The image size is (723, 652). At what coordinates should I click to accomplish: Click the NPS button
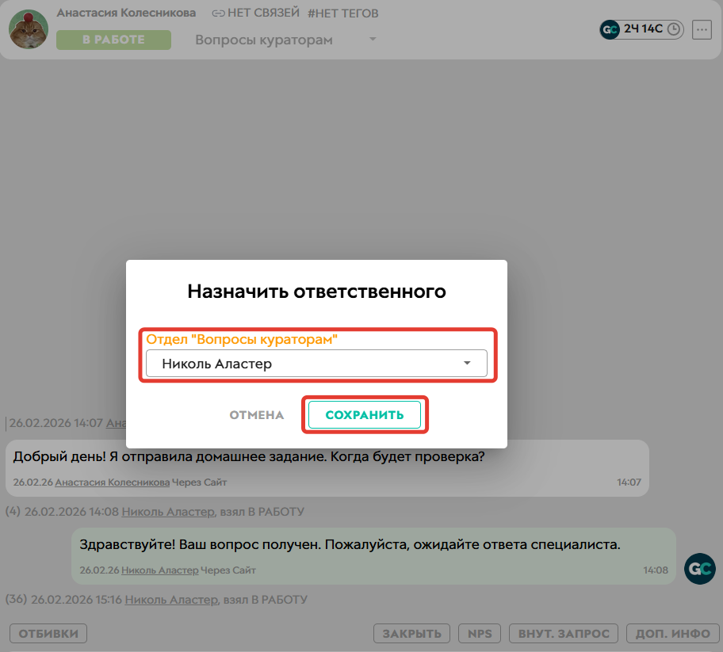pos(480,634)
